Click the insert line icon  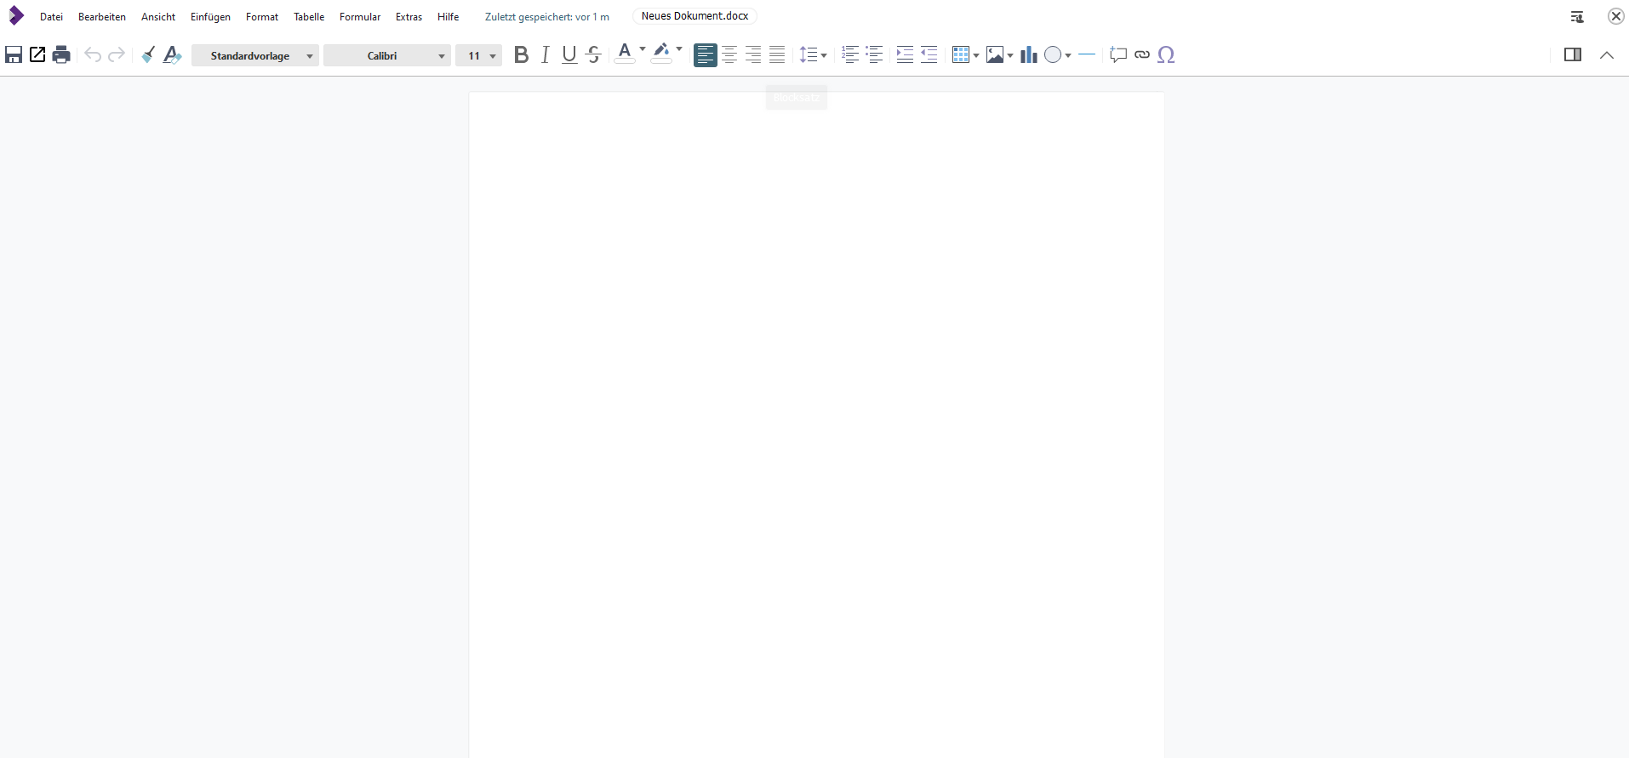(1087, 55)
